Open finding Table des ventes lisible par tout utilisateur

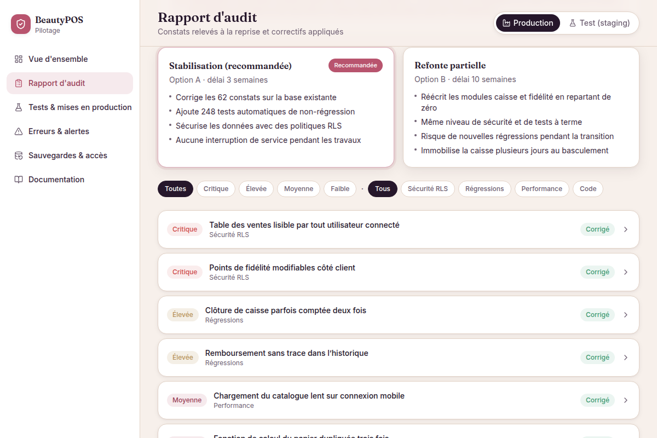(398, 229)
